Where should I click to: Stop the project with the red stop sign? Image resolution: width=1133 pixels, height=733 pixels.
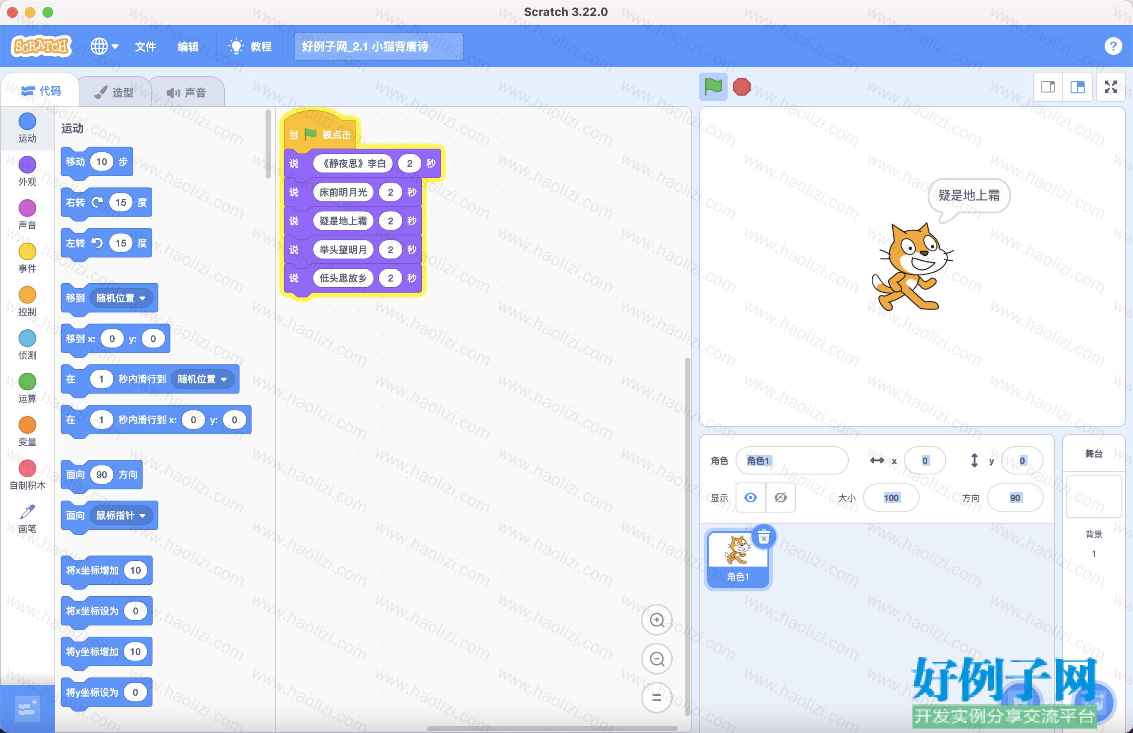click(741, 87)
